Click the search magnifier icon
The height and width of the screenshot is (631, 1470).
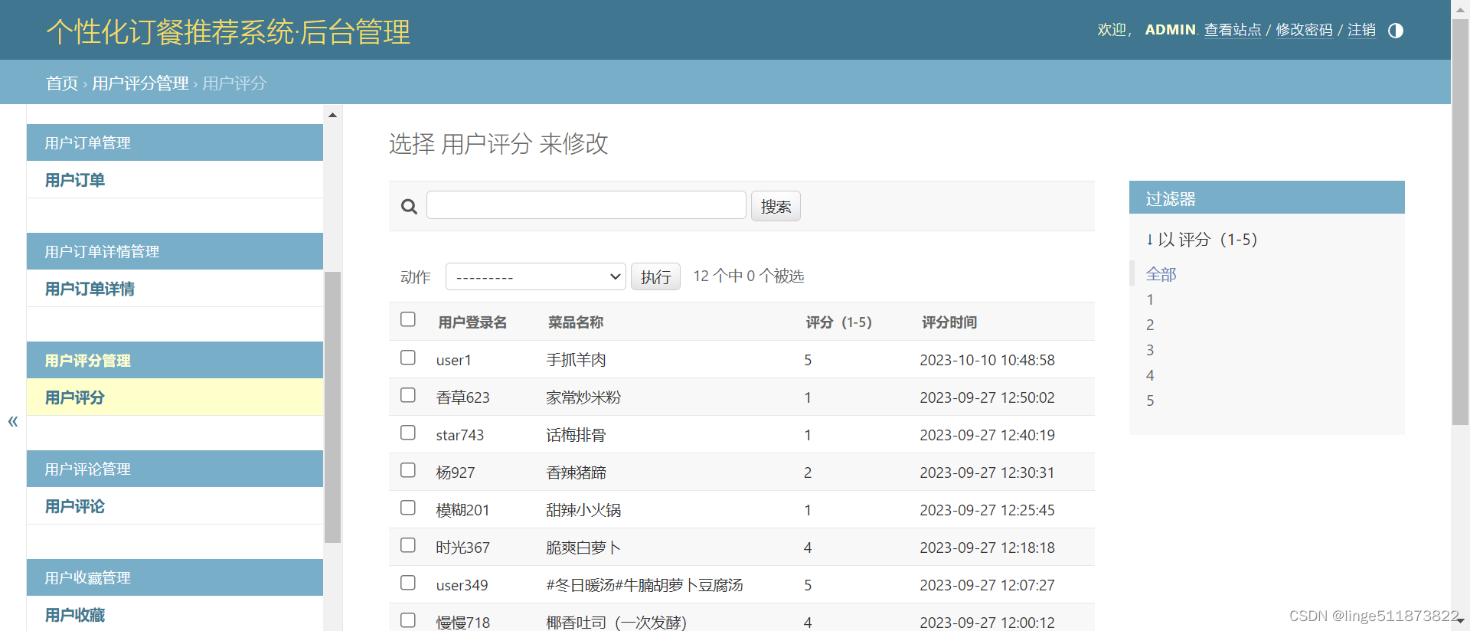pos(409,207)
